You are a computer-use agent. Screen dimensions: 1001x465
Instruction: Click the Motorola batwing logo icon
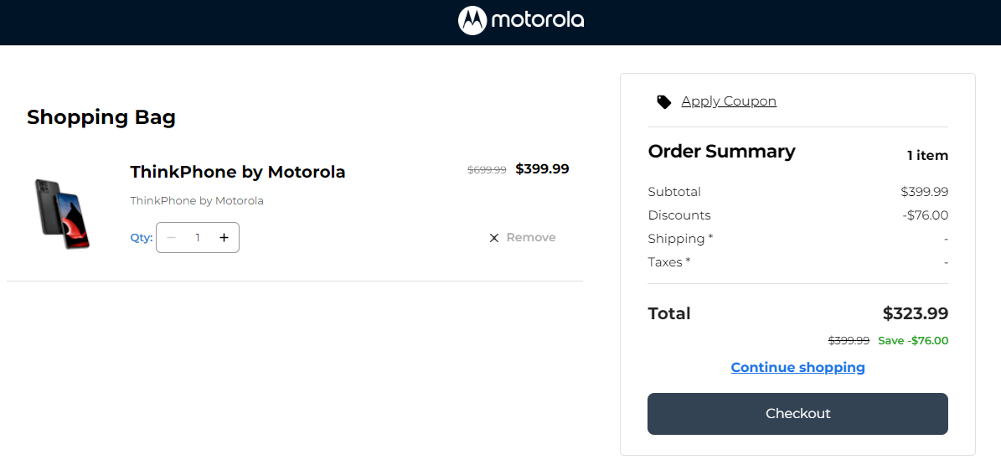coord(472,21)
